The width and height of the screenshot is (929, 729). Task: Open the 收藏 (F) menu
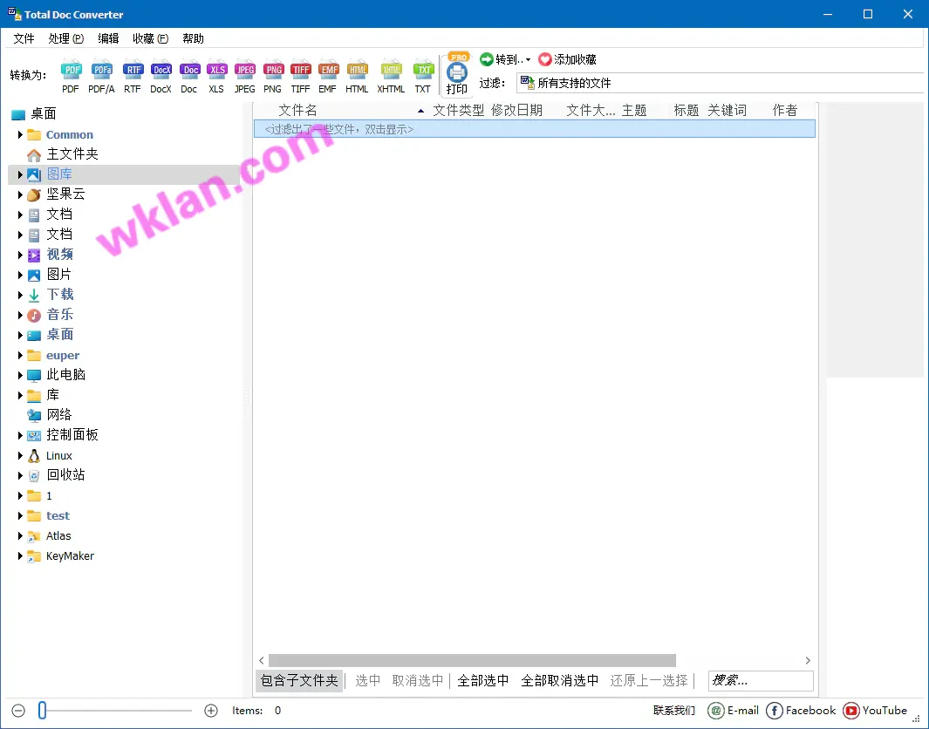point(151,38)
